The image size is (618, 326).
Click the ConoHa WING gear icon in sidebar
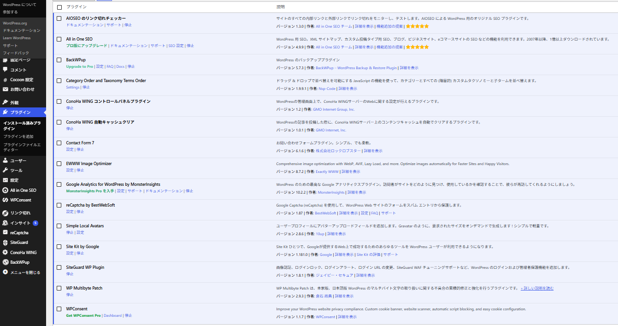point(5,252)
